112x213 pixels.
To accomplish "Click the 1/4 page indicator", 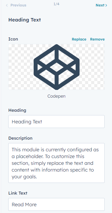I will (56, 4).
